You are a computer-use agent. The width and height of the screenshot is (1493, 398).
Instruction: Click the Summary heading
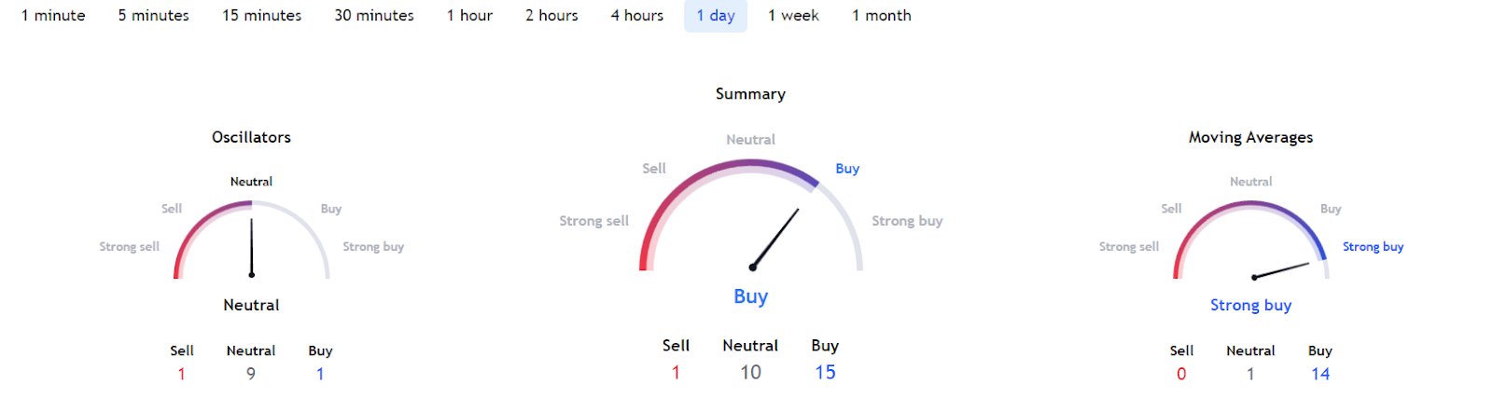tap(750, 94)
